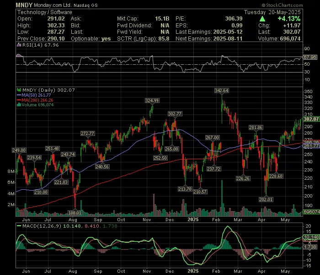
Task: Click the 228.60 price label
Action: [276, 176]
